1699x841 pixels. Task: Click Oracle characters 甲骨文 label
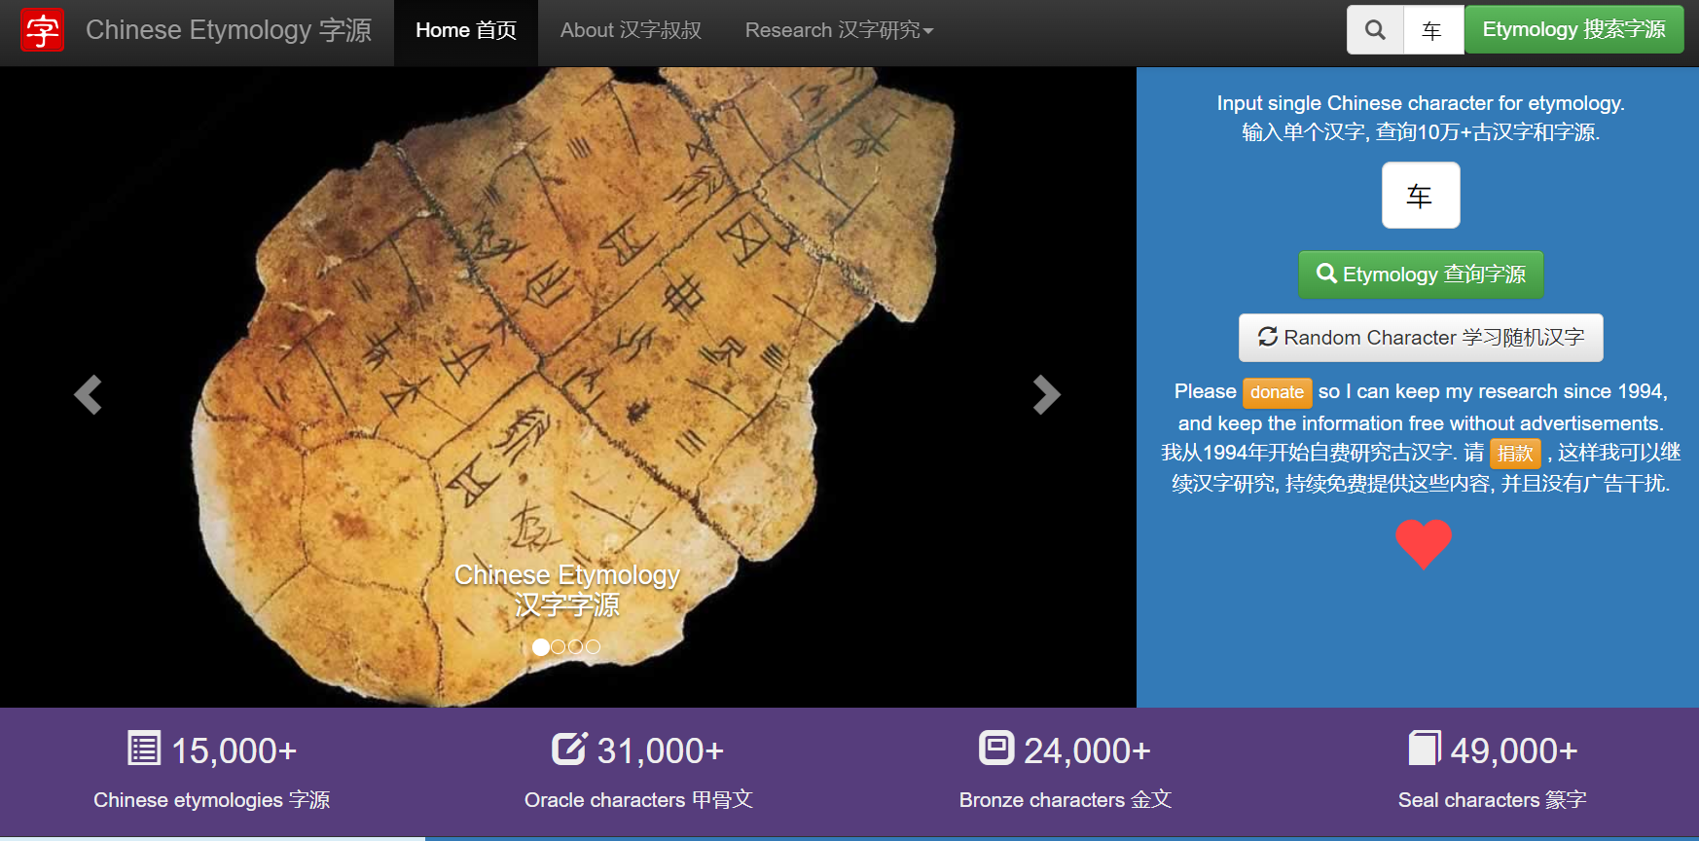pyautogui.click(x=638, y=800)
